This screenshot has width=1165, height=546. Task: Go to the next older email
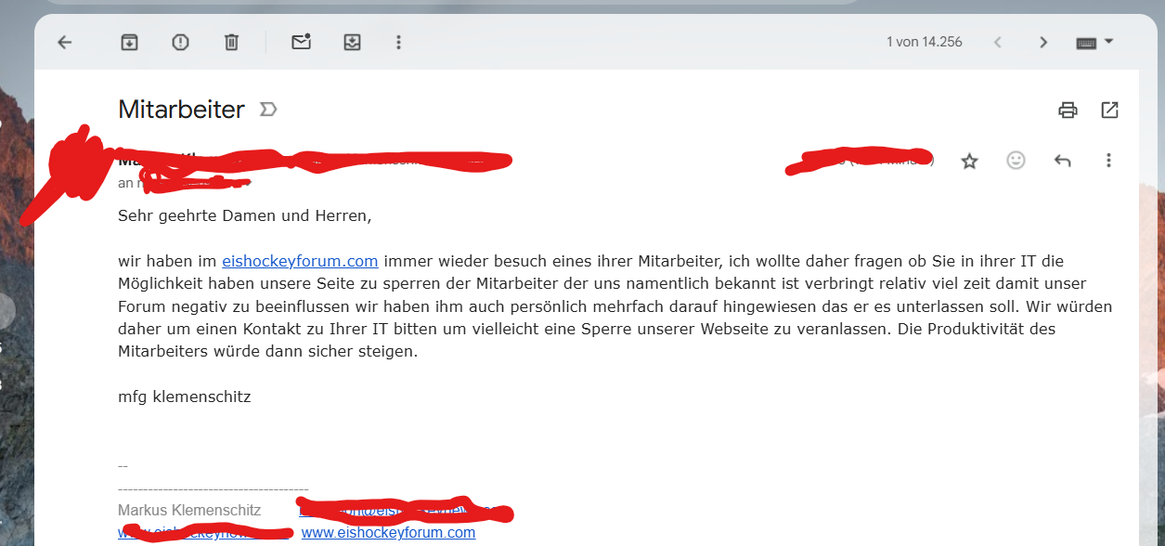(1043, 42)
